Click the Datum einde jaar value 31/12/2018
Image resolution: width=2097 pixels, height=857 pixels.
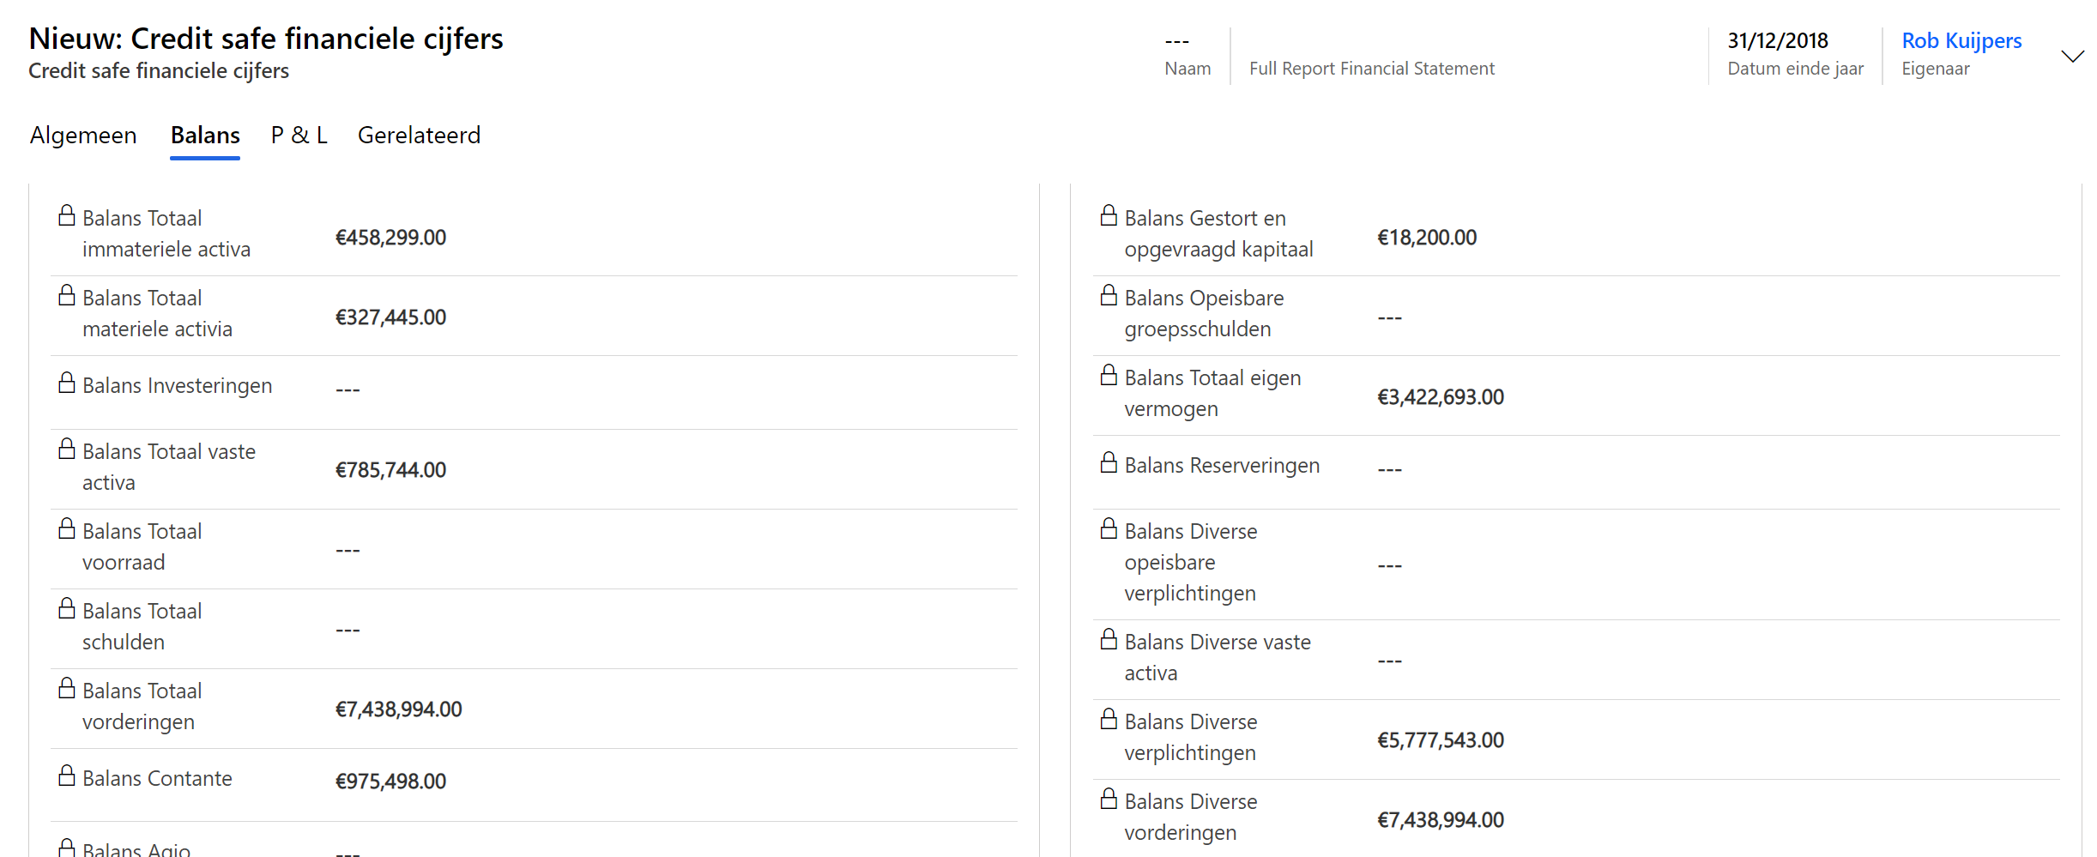tap(1778, 40)
